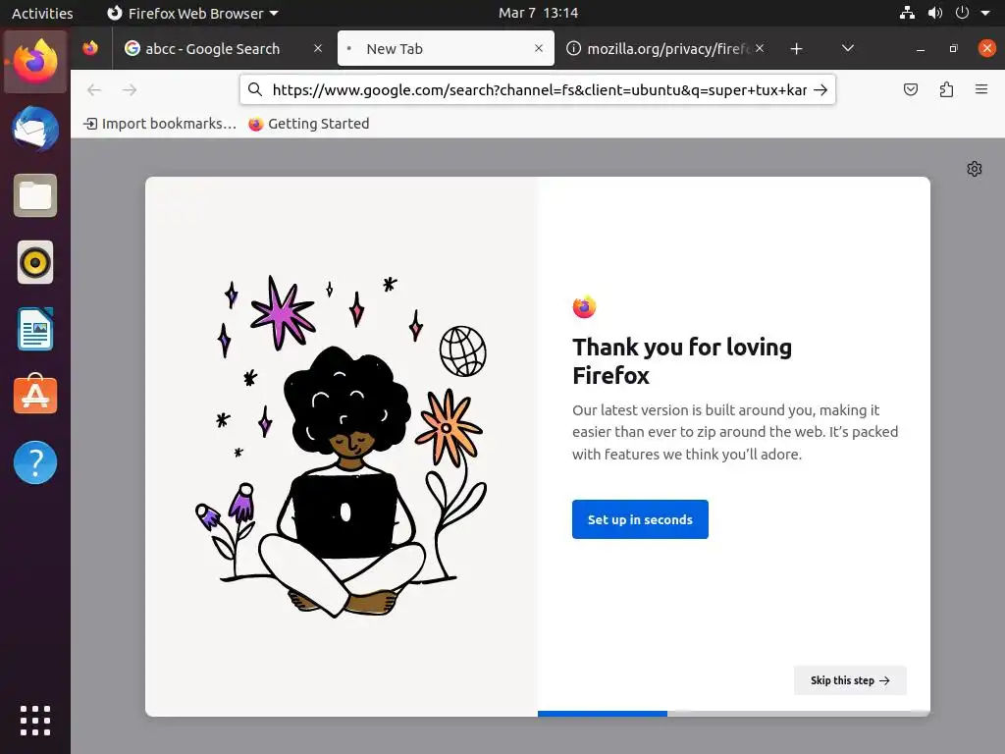Open the Files manager in dock
Screen dimensions: 1005x754
(35, 195)
